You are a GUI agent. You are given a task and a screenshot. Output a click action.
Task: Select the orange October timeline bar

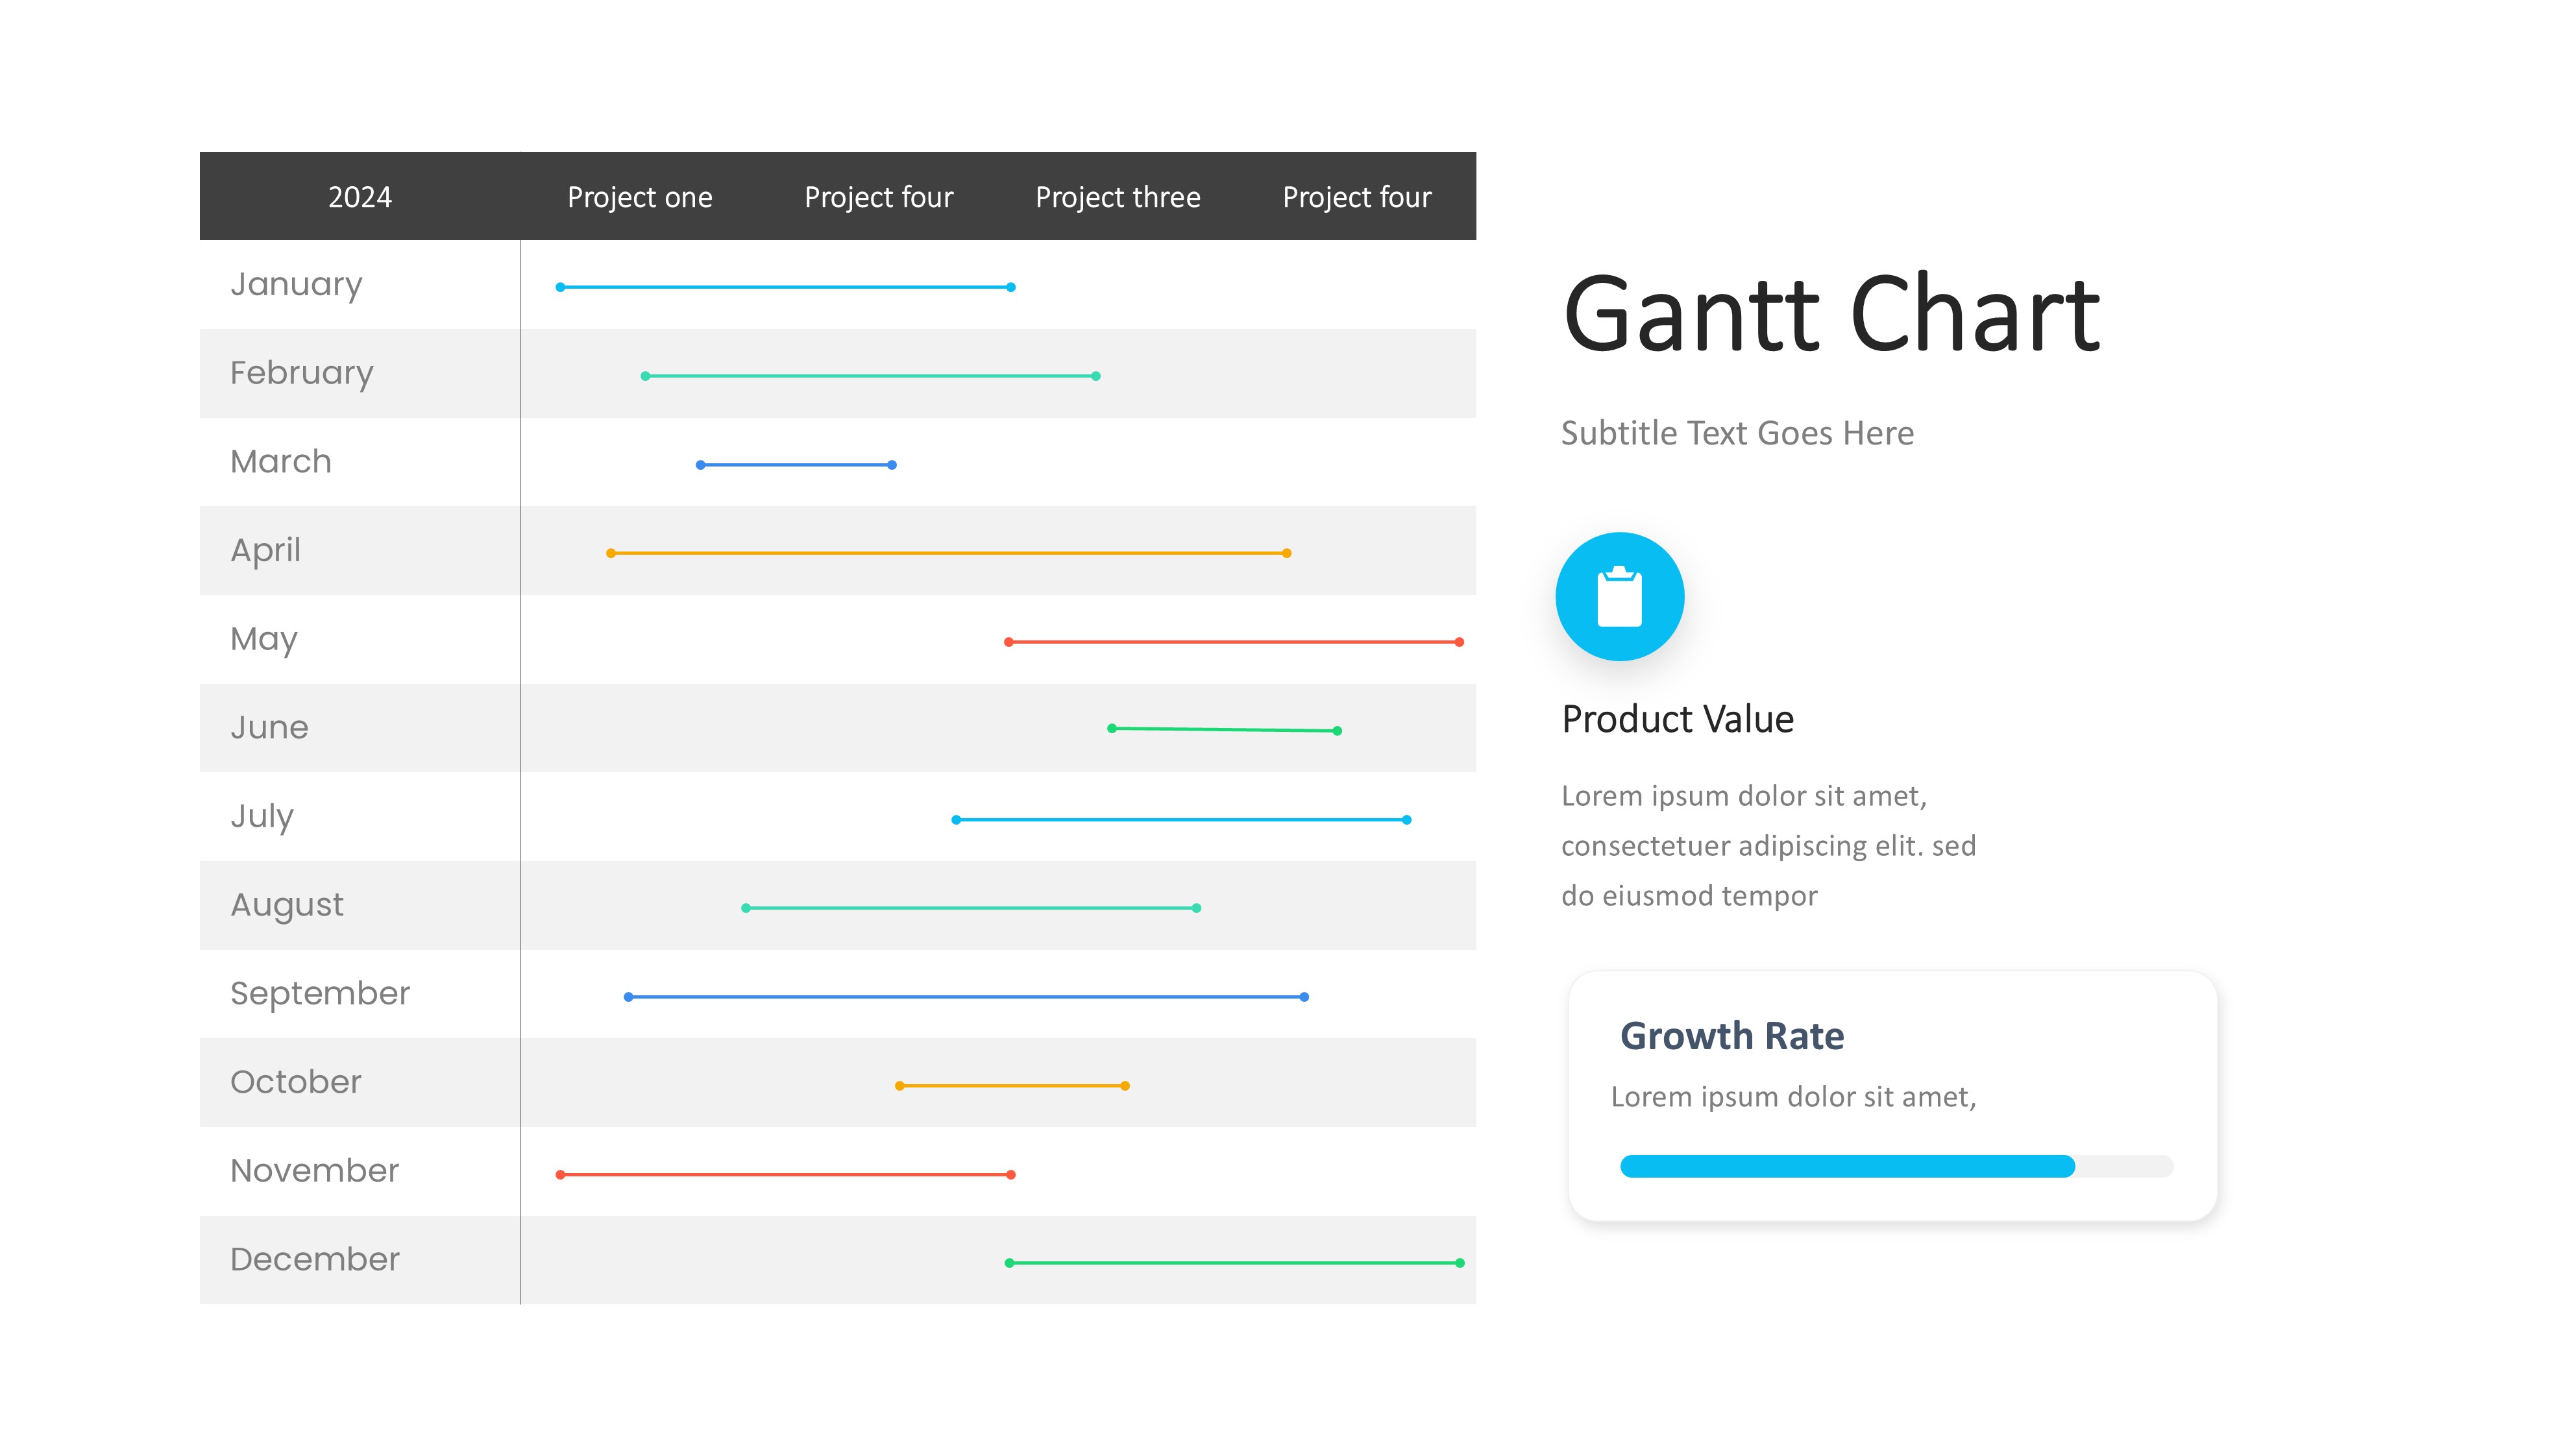tap(1012, 1086)
